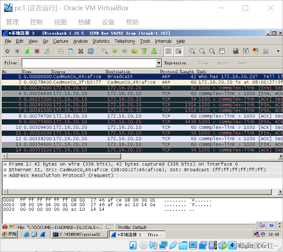Open the display filter history dropdown
This screenshot has width=283, height=252.
159,63
